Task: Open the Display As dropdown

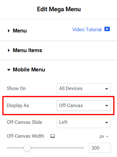Action: click(84, 106)
